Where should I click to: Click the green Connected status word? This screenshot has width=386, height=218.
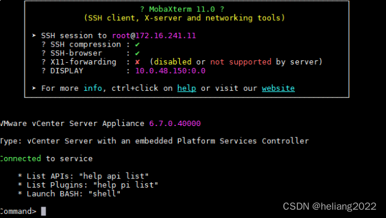(x=20, y=159)
